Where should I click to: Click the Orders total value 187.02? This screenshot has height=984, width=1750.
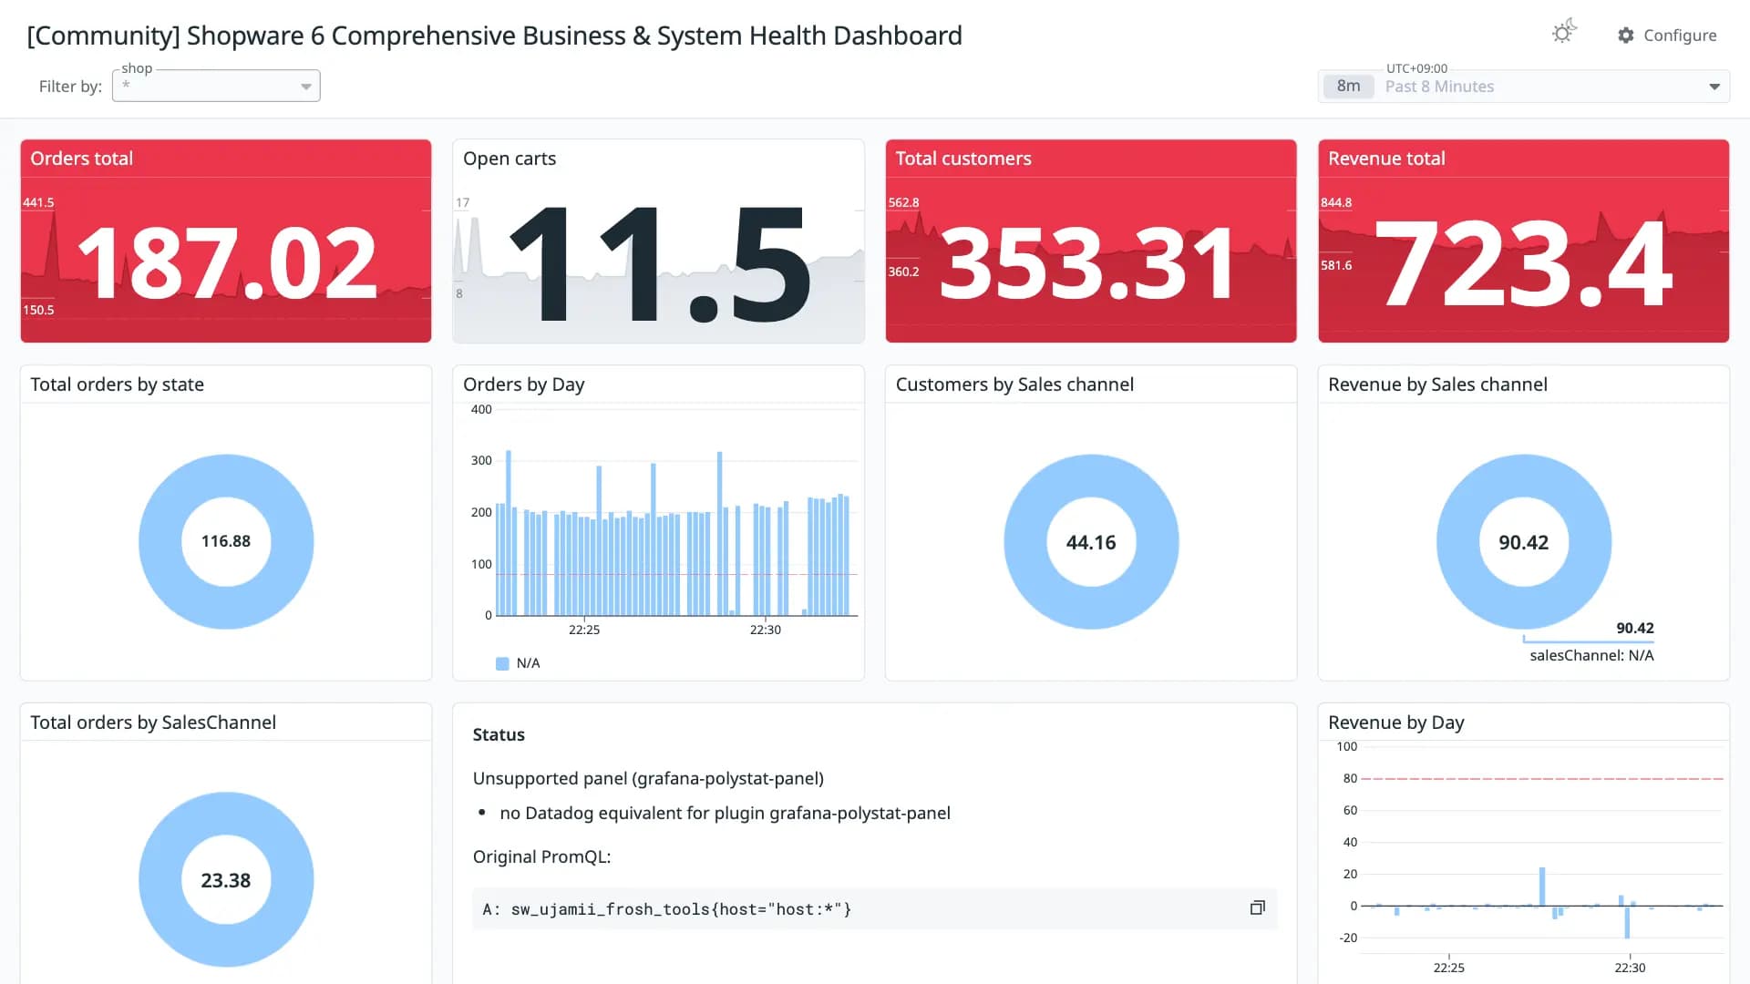point(227,264)
